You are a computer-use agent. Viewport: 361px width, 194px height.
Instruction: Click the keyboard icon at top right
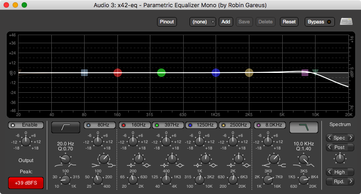pos(346,22)
